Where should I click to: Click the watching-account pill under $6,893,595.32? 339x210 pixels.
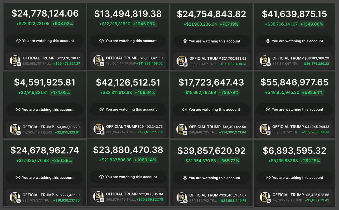294,178
